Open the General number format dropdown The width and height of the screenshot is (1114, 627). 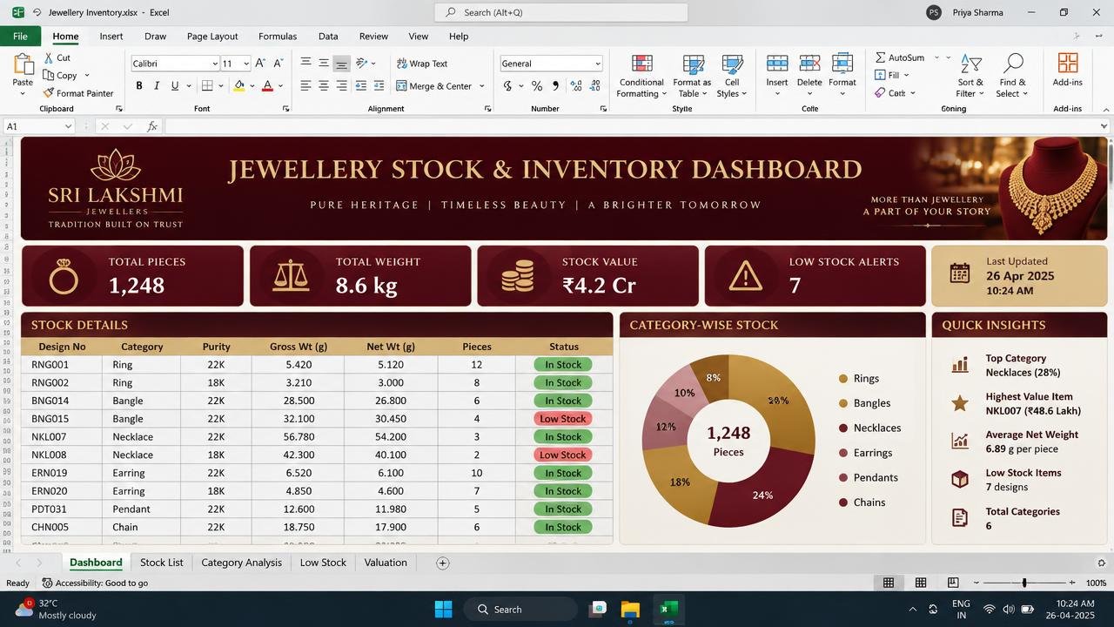click(x=598, y=64)
